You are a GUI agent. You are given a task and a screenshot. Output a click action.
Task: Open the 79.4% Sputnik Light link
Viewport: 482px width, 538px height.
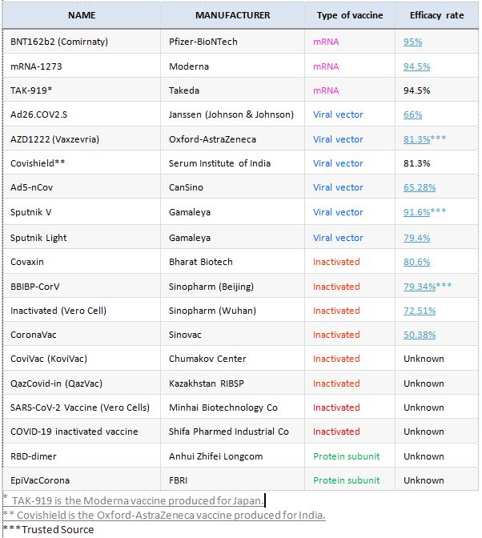point(416,238)
